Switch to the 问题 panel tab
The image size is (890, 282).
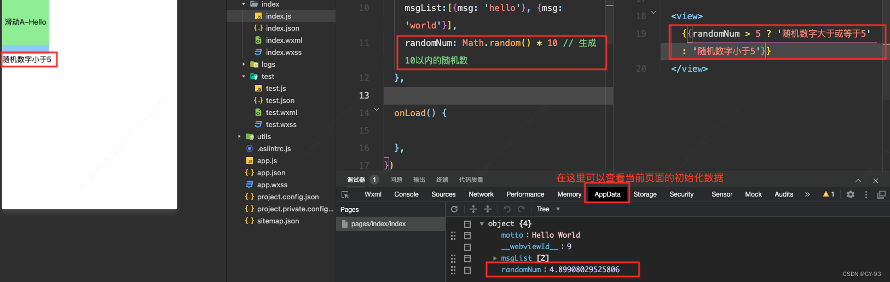pos(396,180)
